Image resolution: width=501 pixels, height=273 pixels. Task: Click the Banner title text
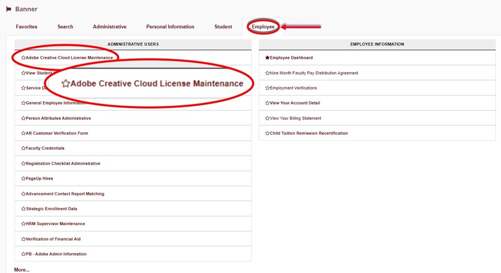tap(26, 9)
